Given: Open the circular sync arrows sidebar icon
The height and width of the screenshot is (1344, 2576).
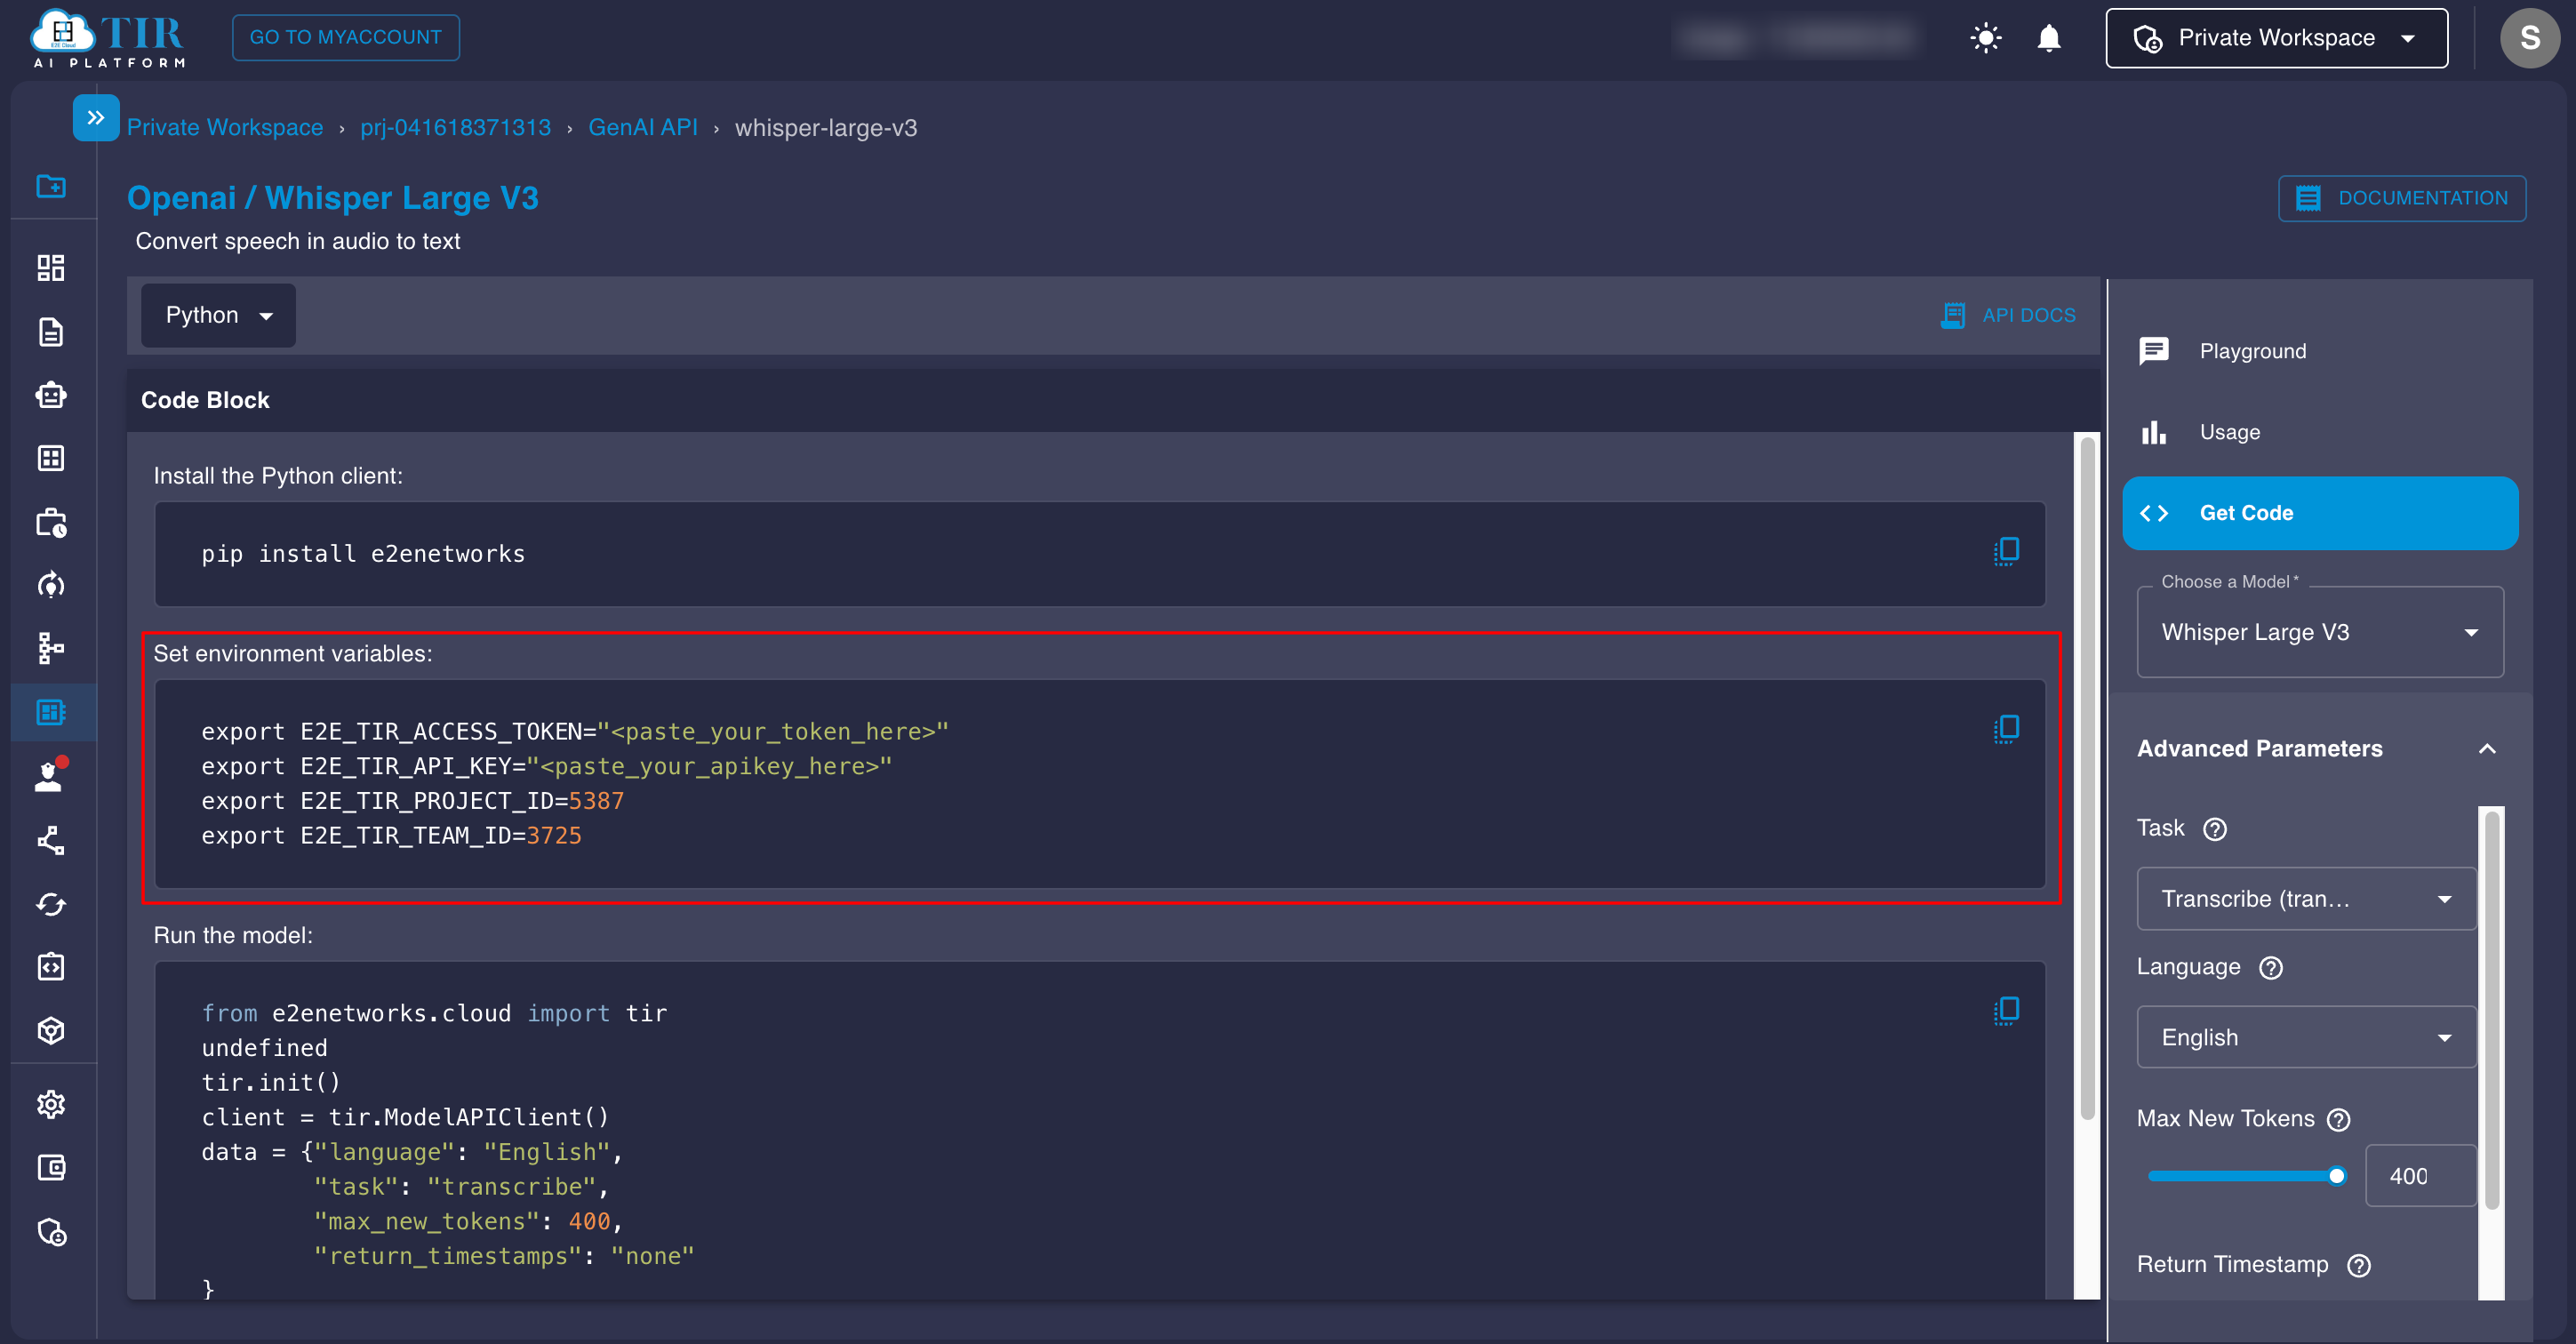Looking at the screenshot, I should [51, 904].
